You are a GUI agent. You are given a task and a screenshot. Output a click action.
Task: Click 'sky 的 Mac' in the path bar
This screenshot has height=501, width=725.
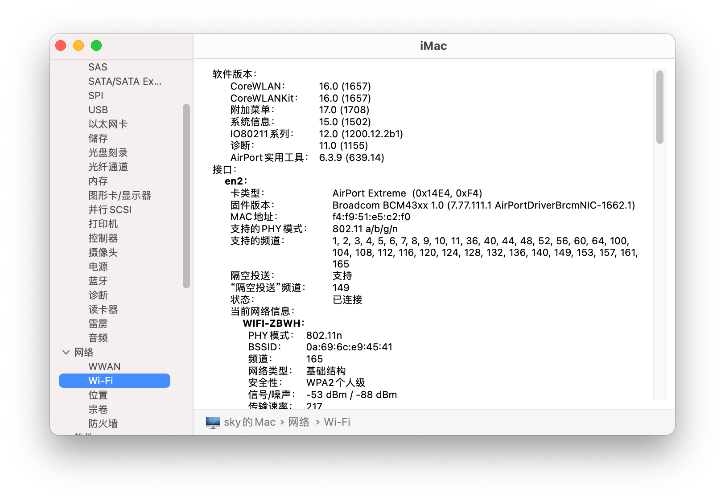coord(250,422)
